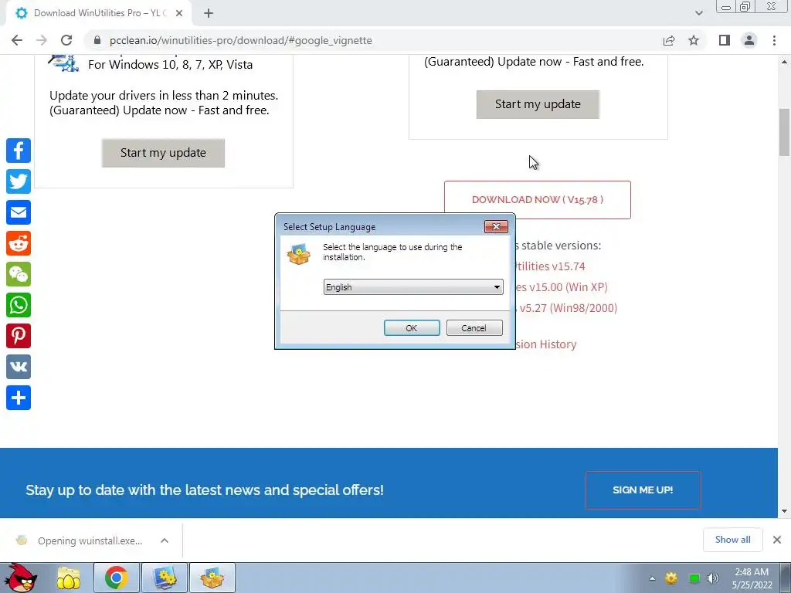Image resolution: width=791 pixels, height=593 pixels.
Task: Click vertical page scrollbar thumb
Action: click(x=784, y=132)
